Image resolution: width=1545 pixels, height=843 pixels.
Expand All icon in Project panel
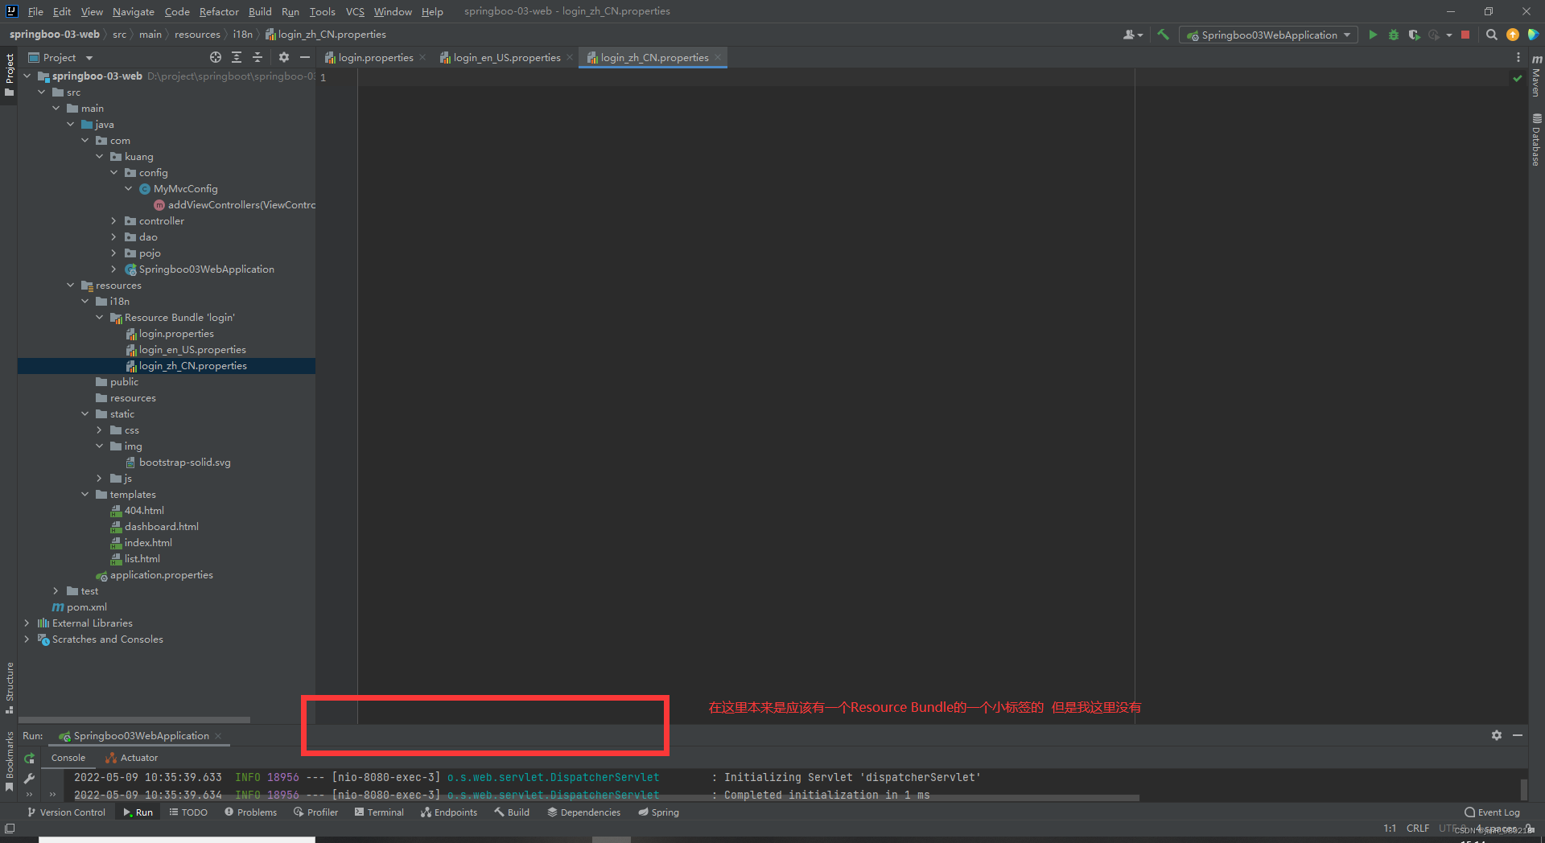(237, 57)
